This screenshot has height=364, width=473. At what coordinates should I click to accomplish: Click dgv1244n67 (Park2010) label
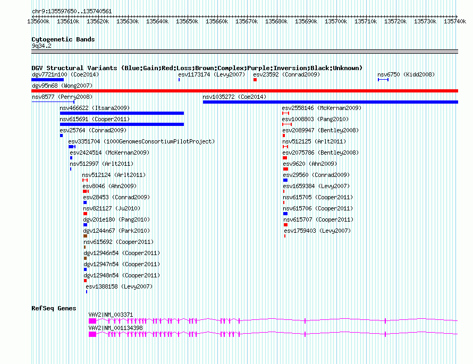point(116,231)
